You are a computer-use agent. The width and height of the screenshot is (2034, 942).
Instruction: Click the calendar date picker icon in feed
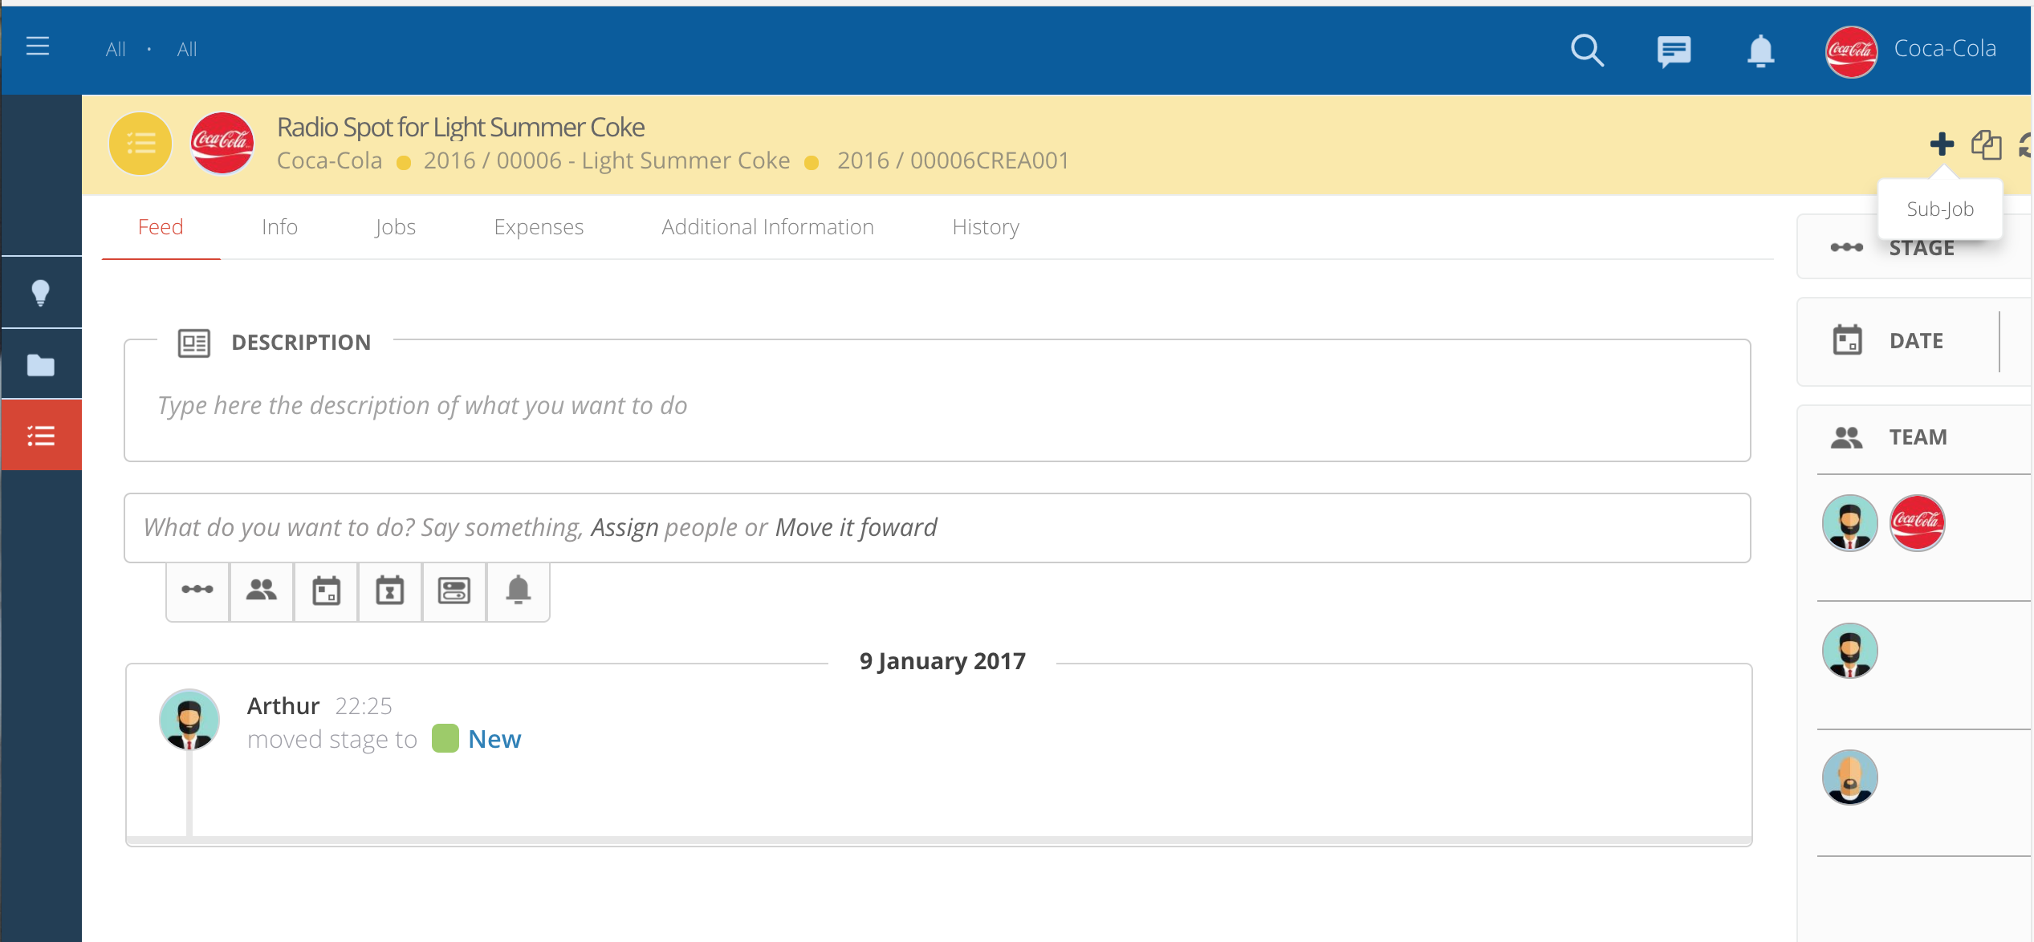pyautogui.click(x=326, y=591)
